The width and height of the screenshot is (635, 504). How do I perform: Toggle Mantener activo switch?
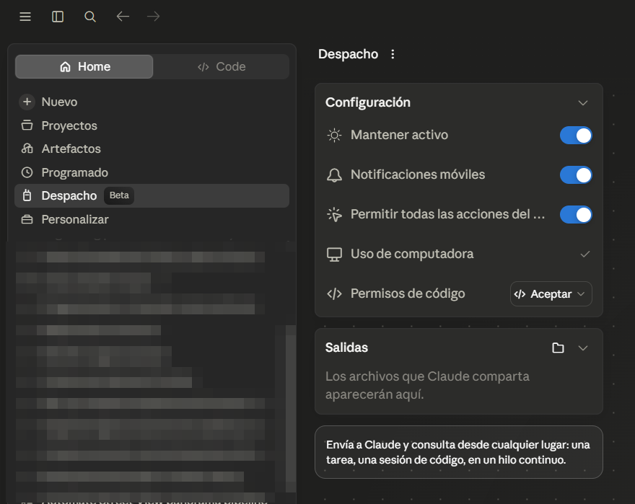point(576,136)
